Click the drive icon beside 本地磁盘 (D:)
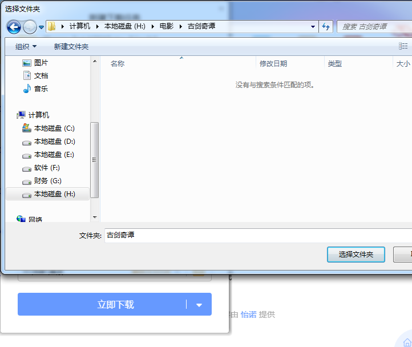412x347 pixels. pos(27,143)
